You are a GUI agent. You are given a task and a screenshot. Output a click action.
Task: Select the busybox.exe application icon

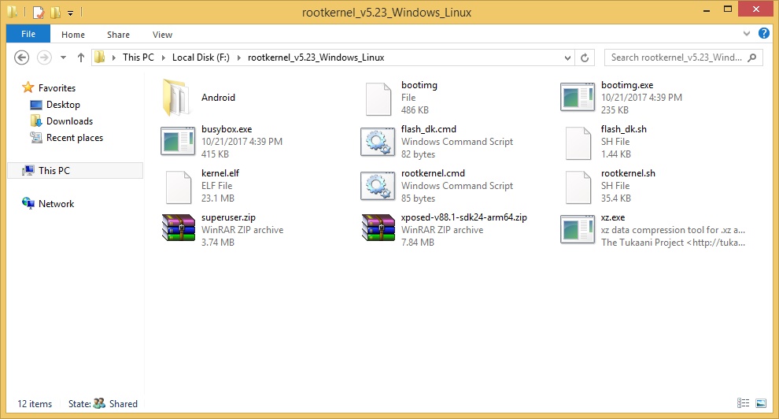178,142
